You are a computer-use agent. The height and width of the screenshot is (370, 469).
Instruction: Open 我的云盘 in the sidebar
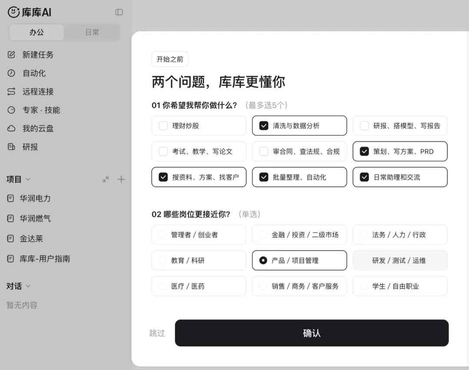pyautogui.click(x=38, y=128)
